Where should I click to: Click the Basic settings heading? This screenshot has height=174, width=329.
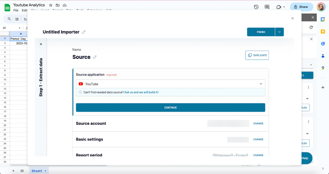pos(89,139)
